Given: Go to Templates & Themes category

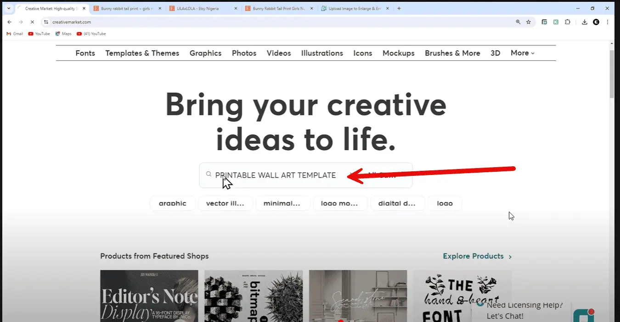Looking at the screenshot, I should click(x=142, y=53).
